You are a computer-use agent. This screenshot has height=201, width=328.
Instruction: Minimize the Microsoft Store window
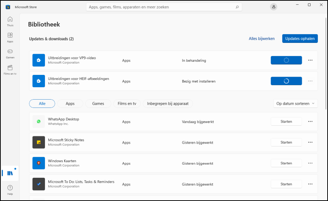297,5
